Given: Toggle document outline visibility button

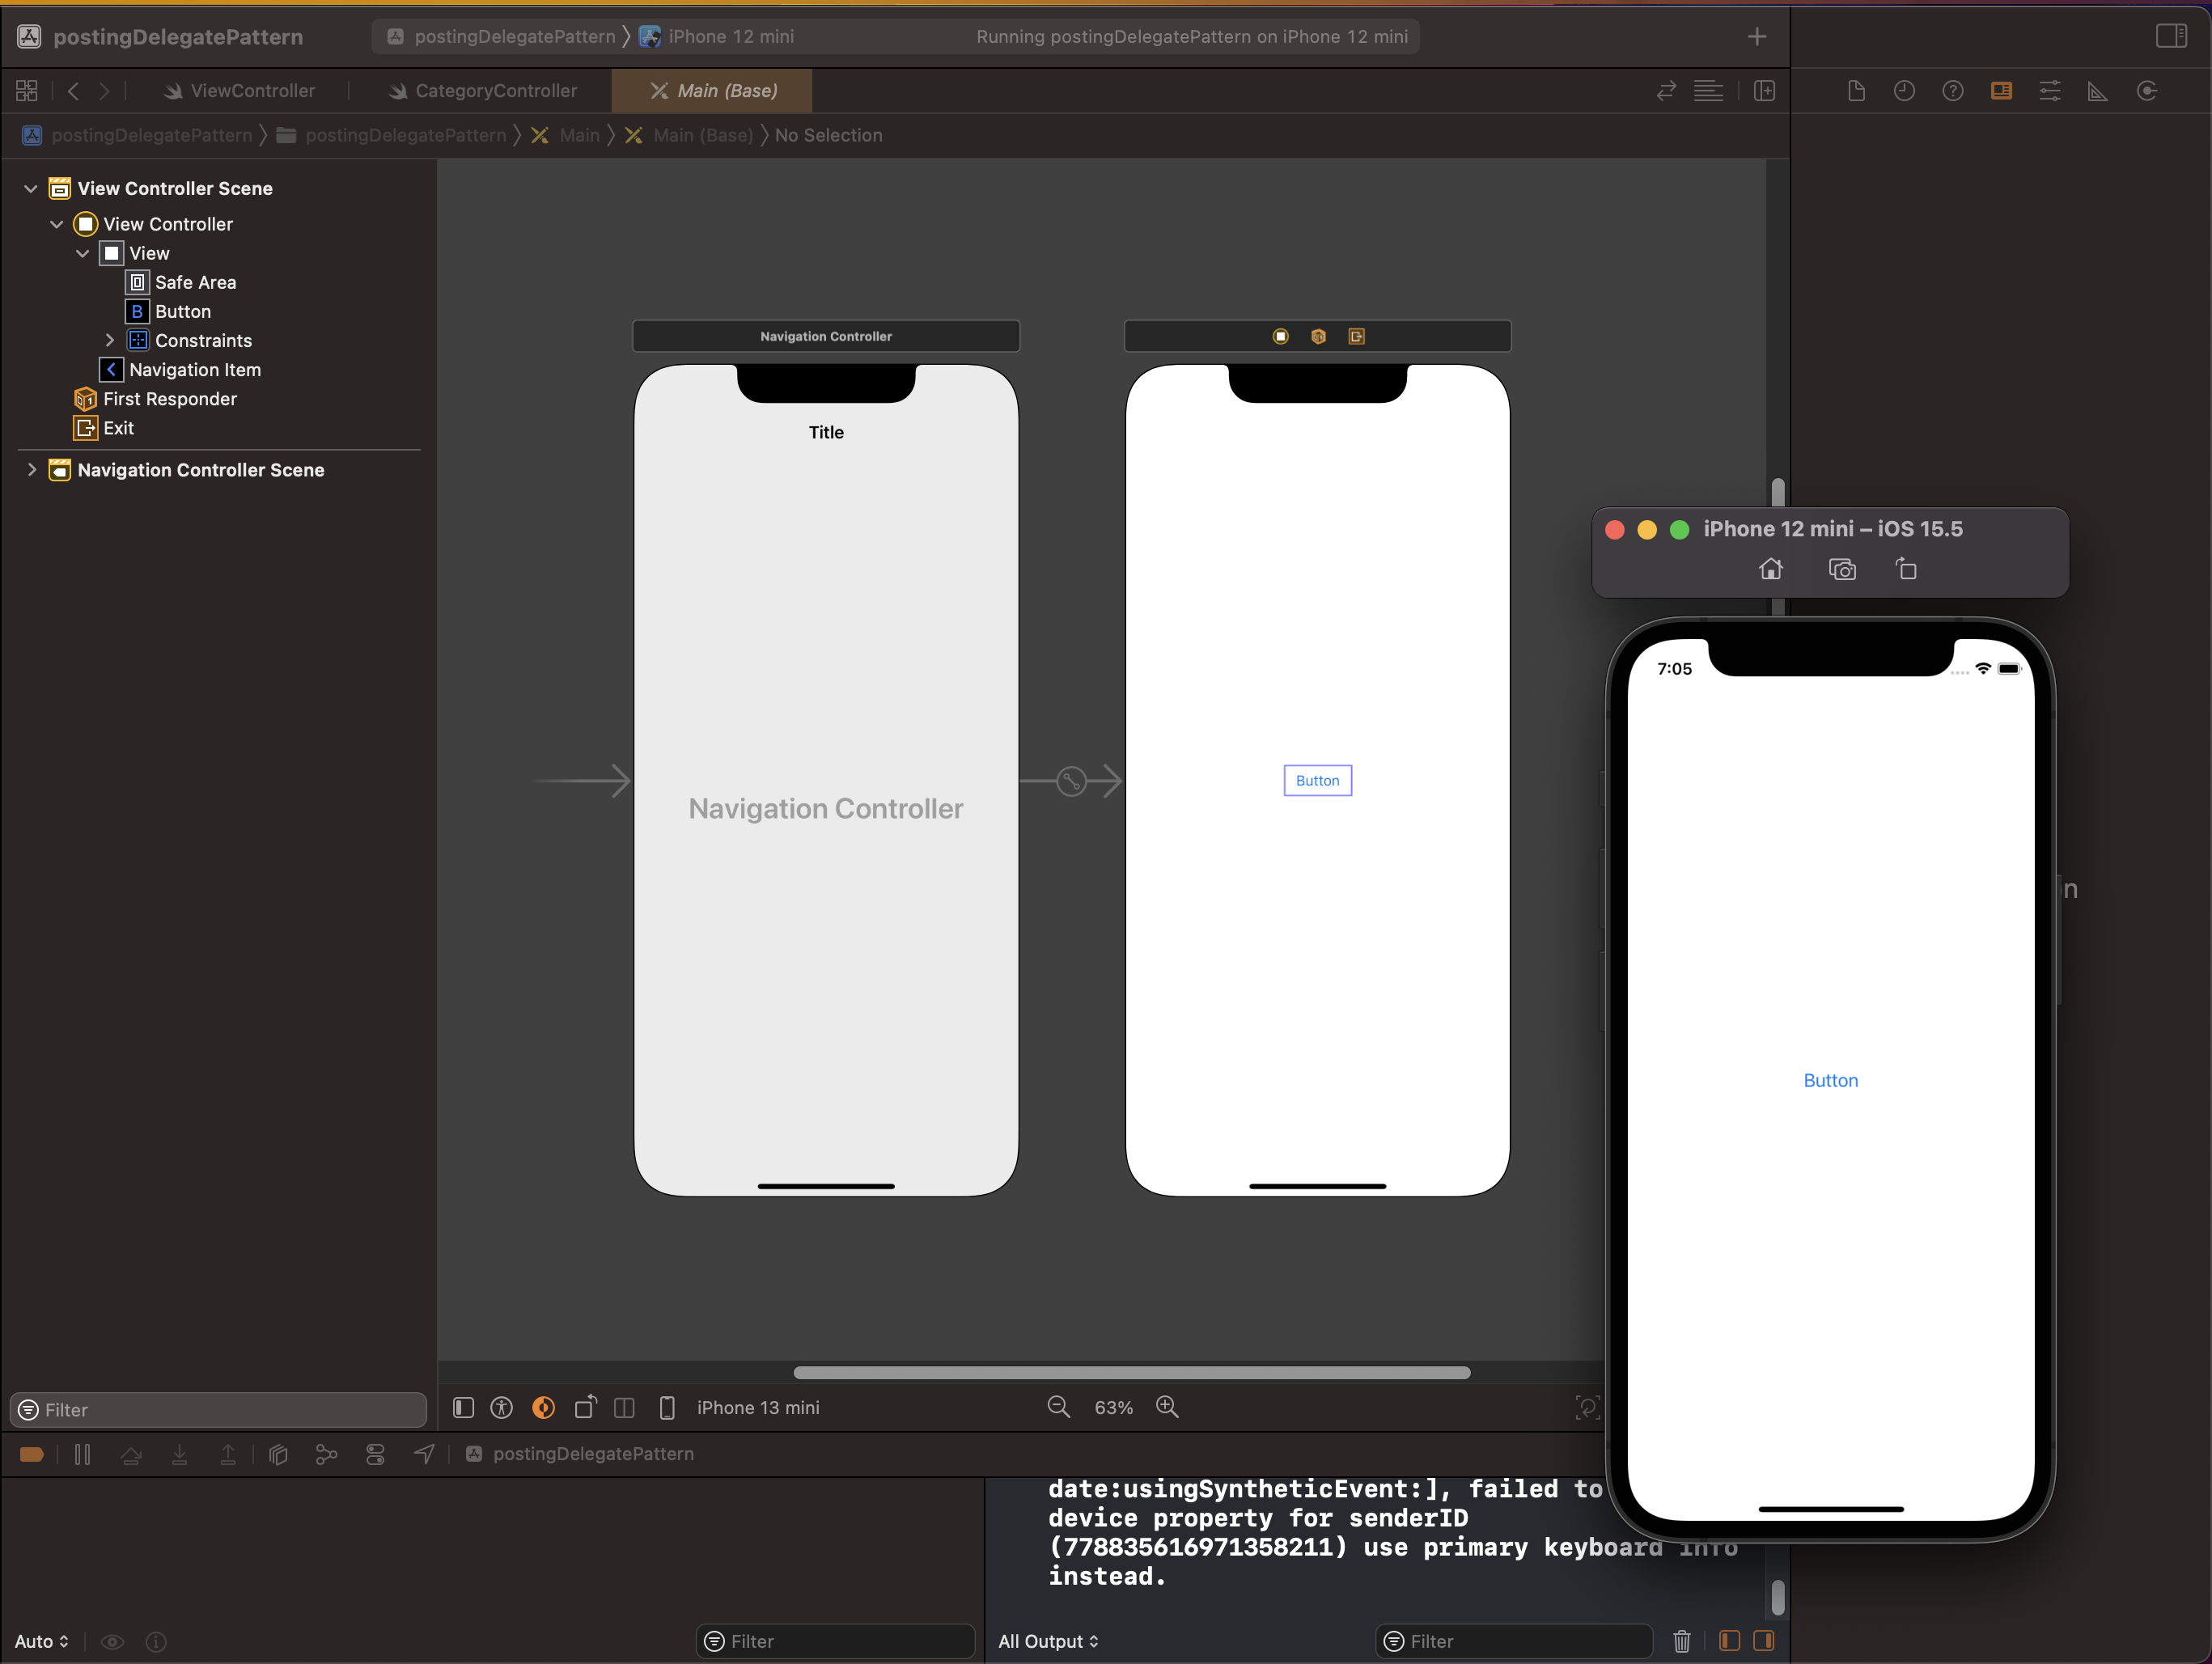Looking at the screenshot, I should 463,1407.
